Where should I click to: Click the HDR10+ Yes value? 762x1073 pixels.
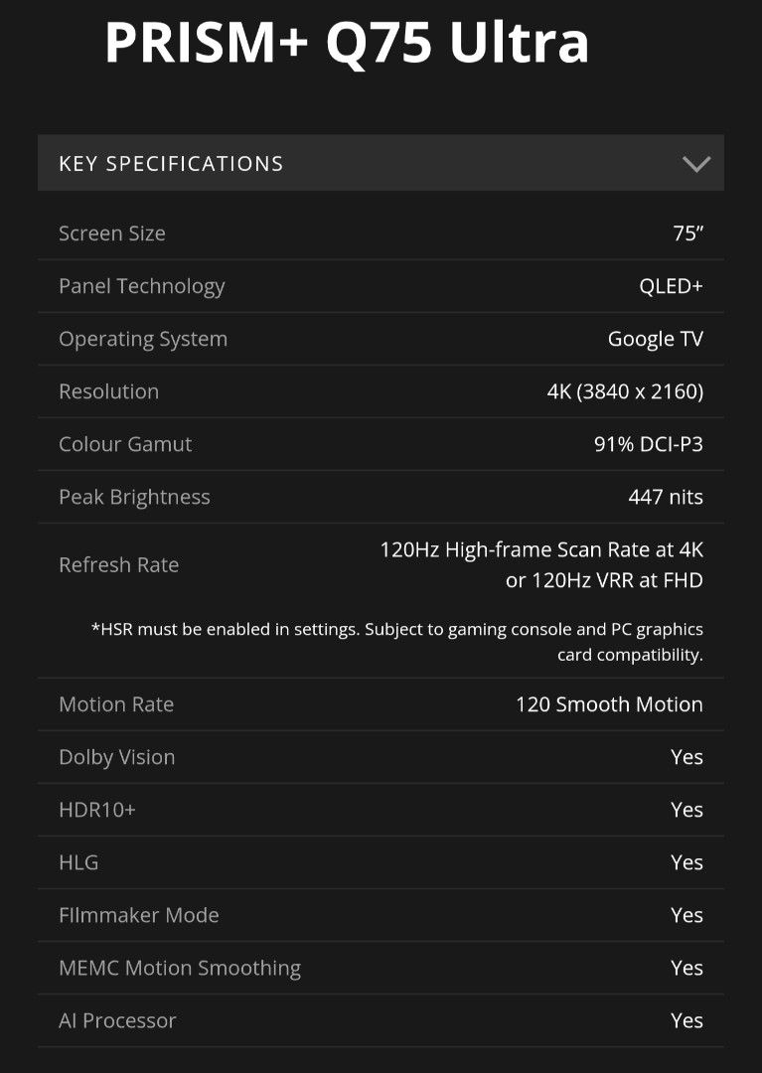pos(686,809)
